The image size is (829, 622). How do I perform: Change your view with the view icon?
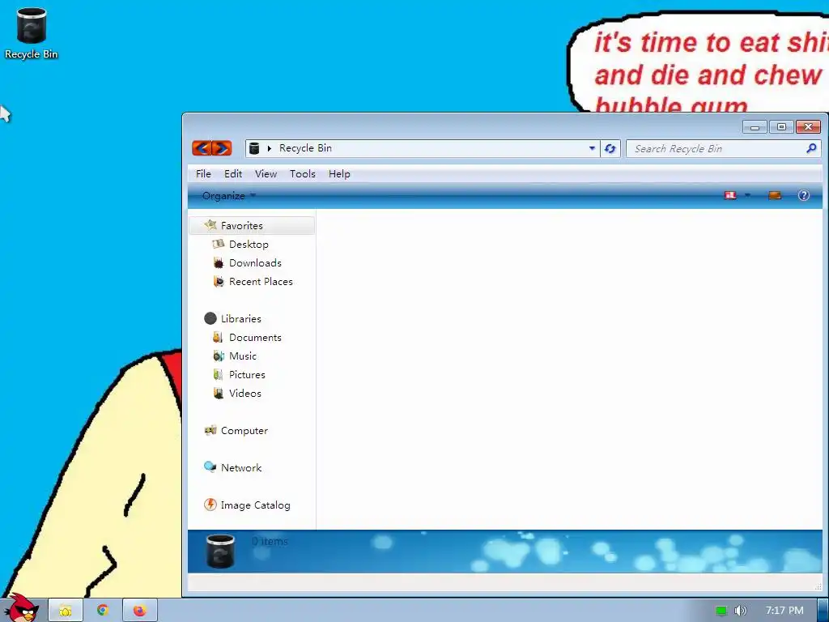[x=730, y=195]
